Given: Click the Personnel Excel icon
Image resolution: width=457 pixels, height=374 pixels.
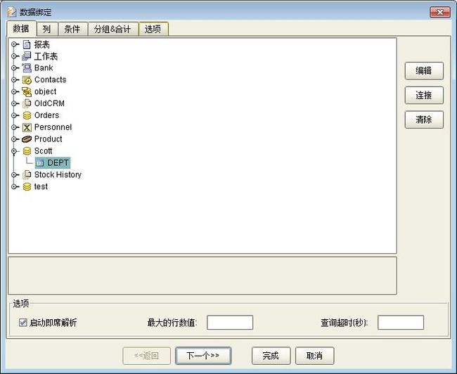Looking at the screenshot, I should (27, 127).
